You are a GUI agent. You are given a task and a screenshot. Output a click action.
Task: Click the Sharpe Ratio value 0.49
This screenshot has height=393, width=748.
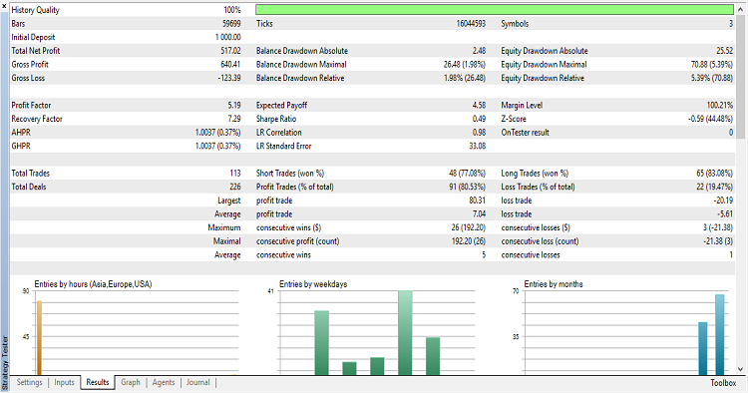(x=479, y=119)
